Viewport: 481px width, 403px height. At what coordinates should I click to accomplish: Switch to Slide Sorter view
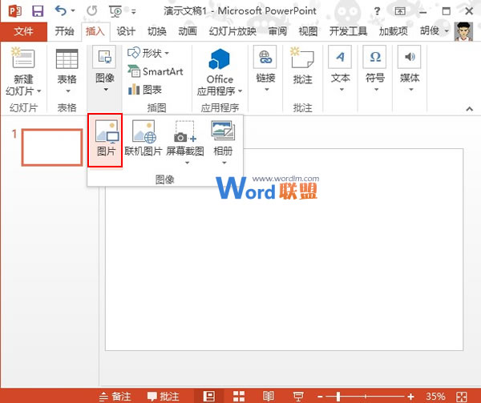239,396
